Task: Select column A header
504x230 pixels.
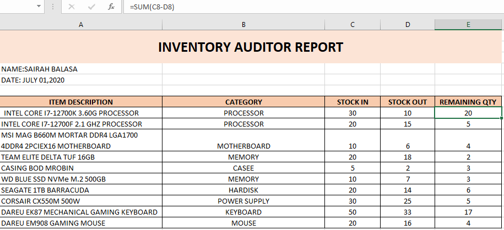Action: tap(81, 25)
